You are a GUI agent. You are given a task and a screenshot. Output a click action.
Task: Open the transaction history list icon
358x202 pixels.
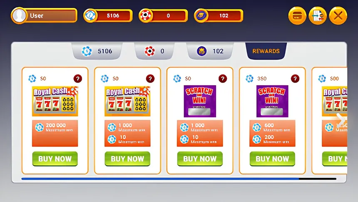pos(318,15)
